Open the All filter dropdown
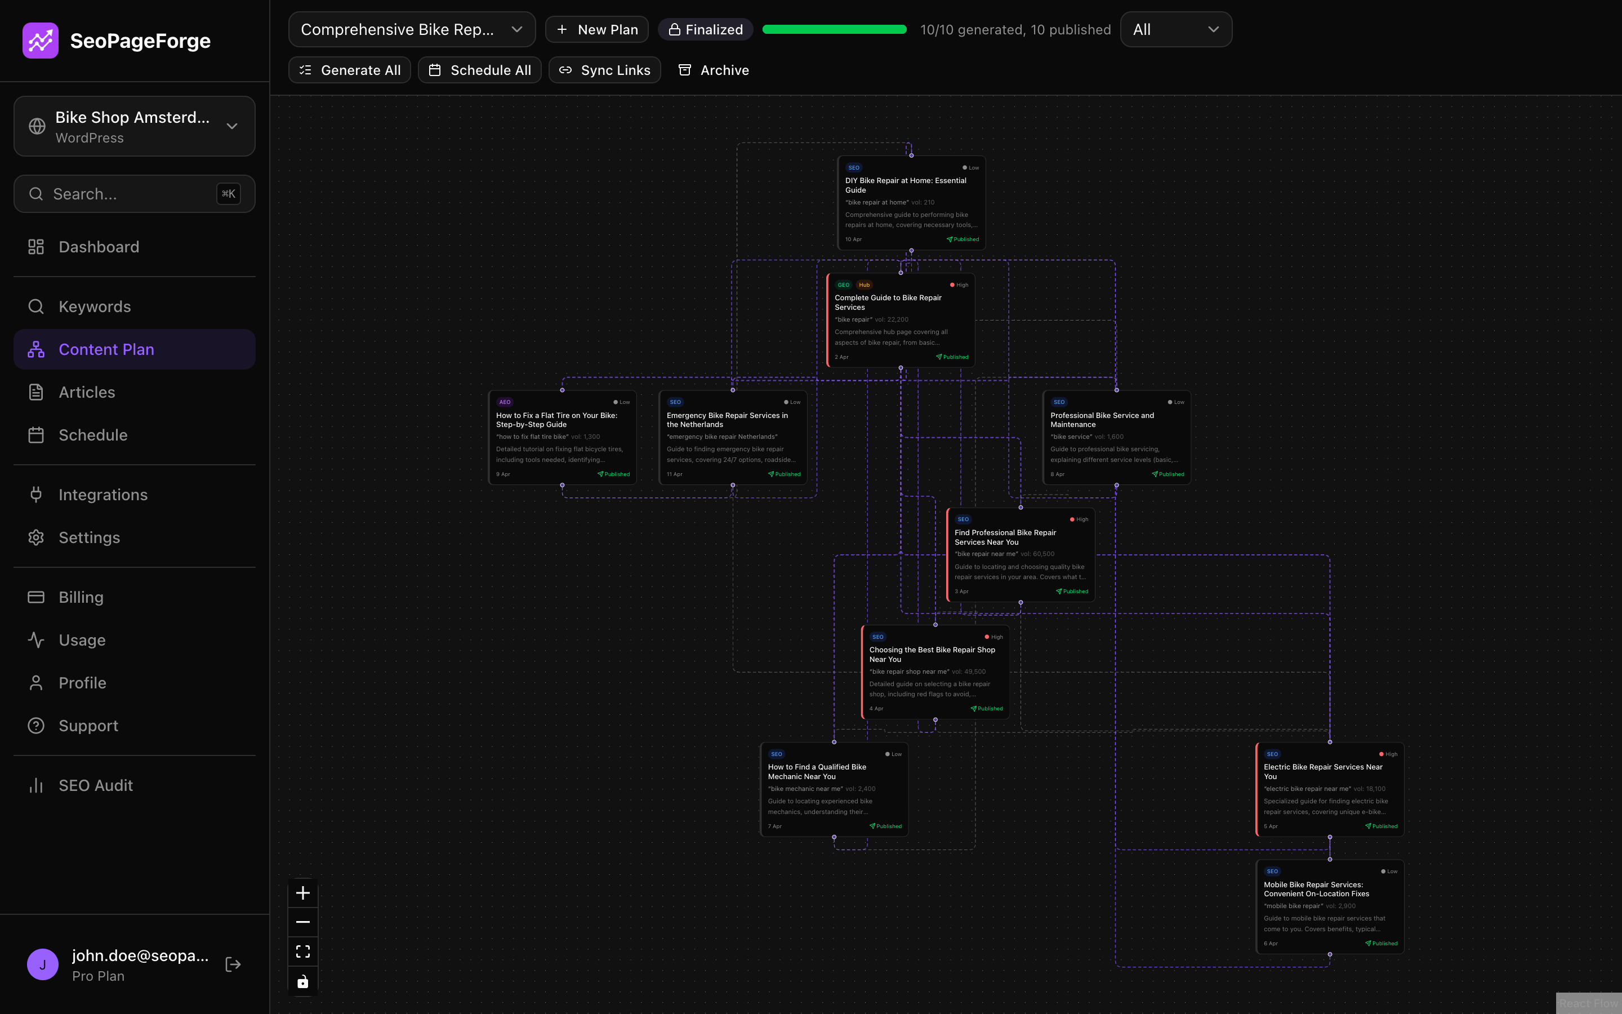The height and width of the screenshot is (1014, 1622). [1175, 29]
